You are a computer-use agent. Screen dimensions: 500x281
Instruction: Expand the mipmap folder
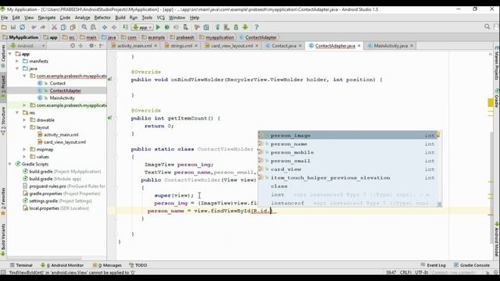click(24, 149)
